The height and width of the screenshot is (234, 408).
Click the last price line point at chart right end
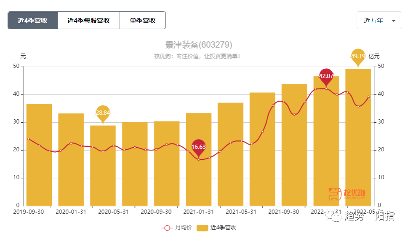point(369,97)
